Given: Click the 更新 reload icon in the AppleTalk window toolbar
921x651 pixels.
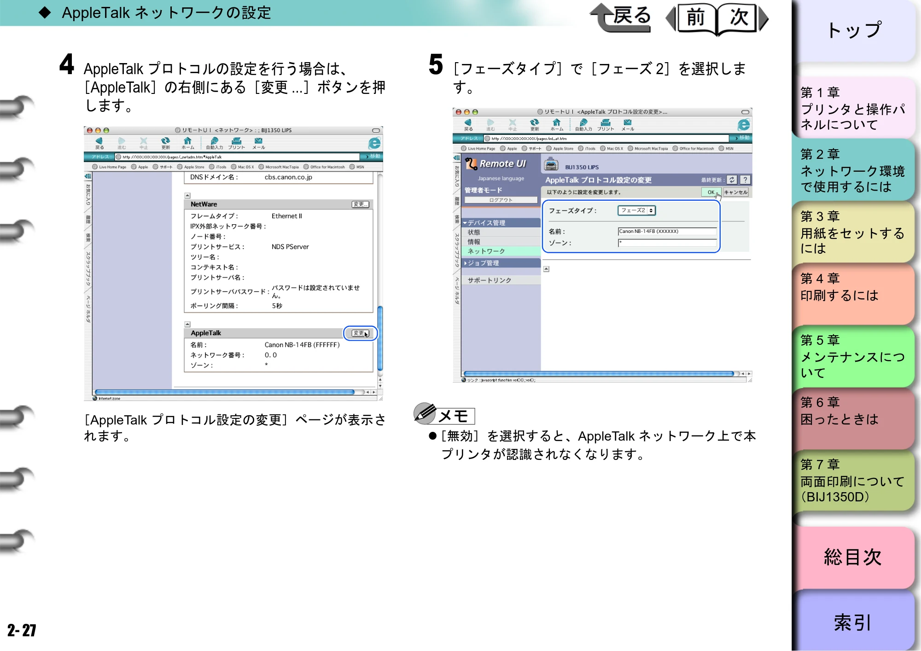Looking at the screenshot, I should pos(534,124).
